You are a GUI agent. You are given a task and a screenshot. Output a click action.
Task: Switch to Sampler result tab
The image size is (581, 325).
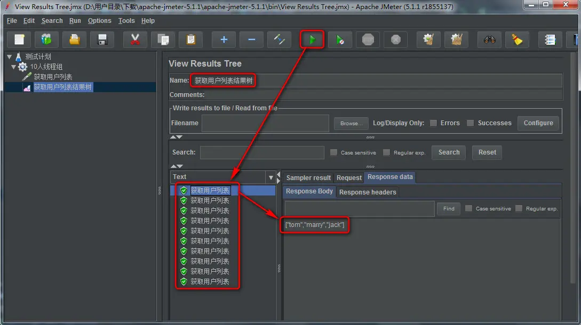click(x=308, y=177)
